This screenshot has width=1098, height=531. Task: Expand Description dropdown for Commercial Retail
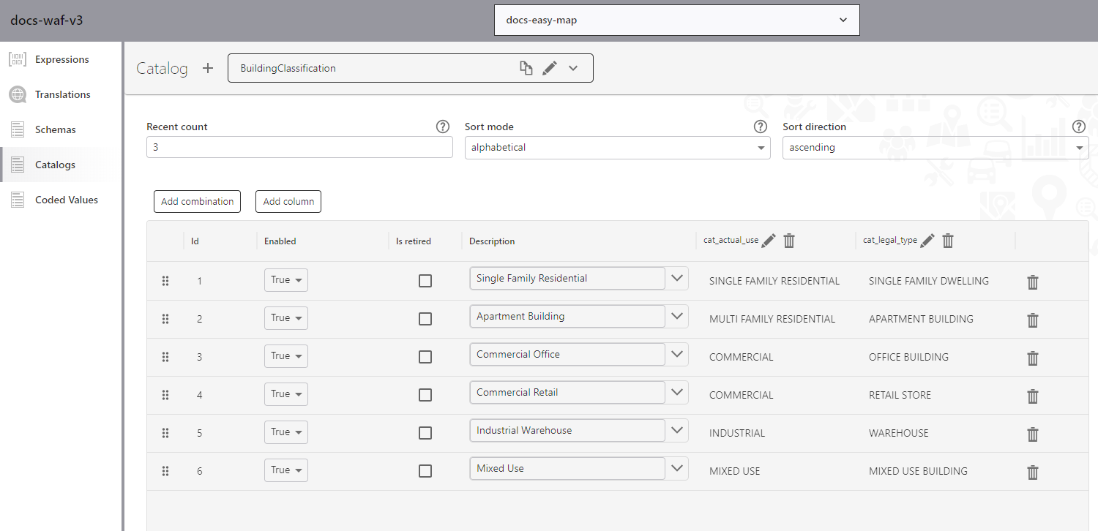point(677,393)
